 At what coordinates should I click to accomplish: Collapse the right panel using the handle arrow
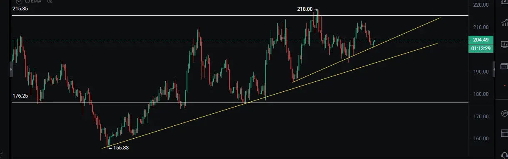494,69
